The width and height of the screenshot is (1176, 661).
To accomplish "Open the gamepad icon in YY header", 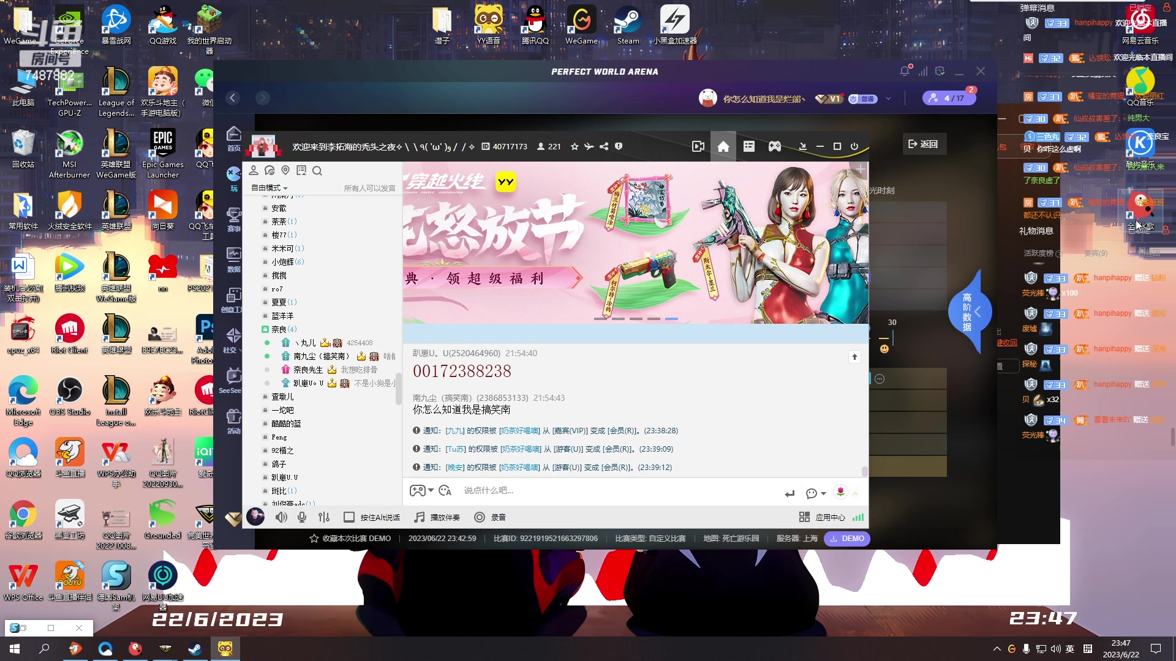I will [x=775, y=146].
